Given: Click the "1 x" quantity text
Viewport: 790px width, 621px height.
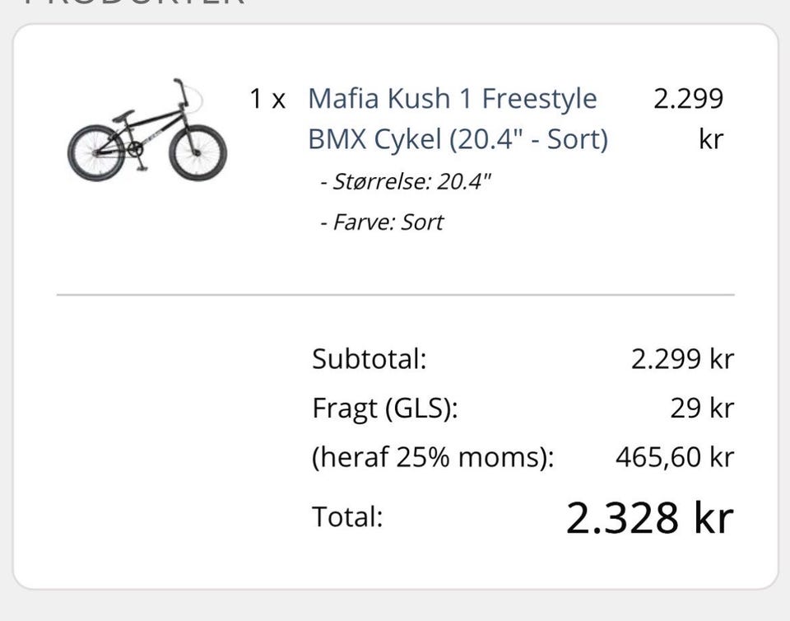Looking at the screenshot, I should 267,100.
